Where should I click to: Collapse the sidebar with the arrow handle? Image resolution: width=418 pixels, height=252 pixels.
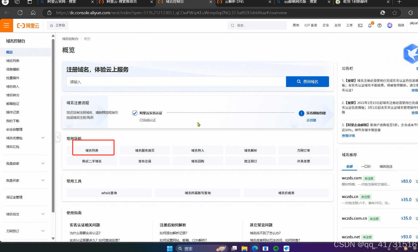(x=58, y=137)
